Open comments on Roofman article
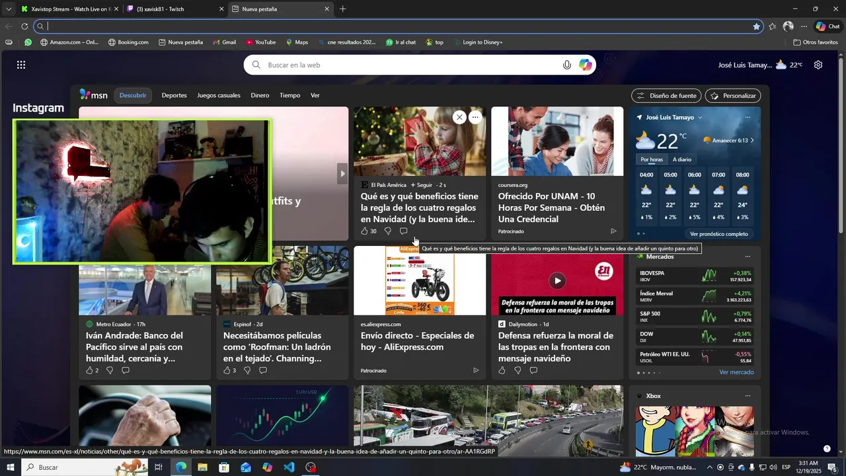The image size is (846, 476). tap(263, 370)
